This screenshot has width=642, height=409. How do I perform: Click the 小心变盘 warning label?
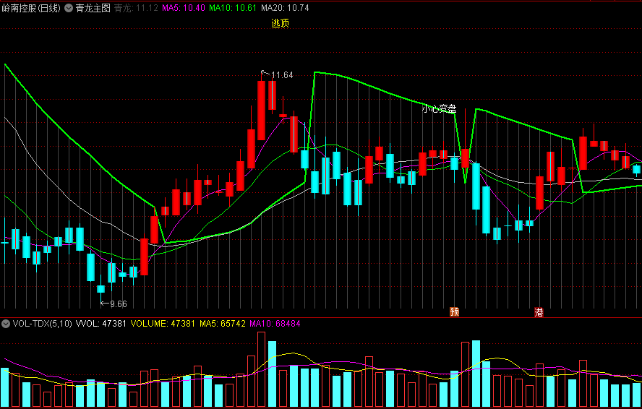tap(440, 108)
